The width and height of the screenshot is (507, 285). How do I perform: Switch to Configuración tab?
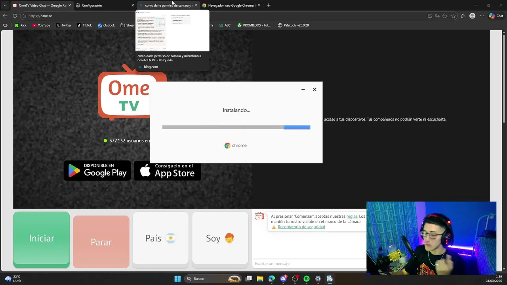[105, 6]
